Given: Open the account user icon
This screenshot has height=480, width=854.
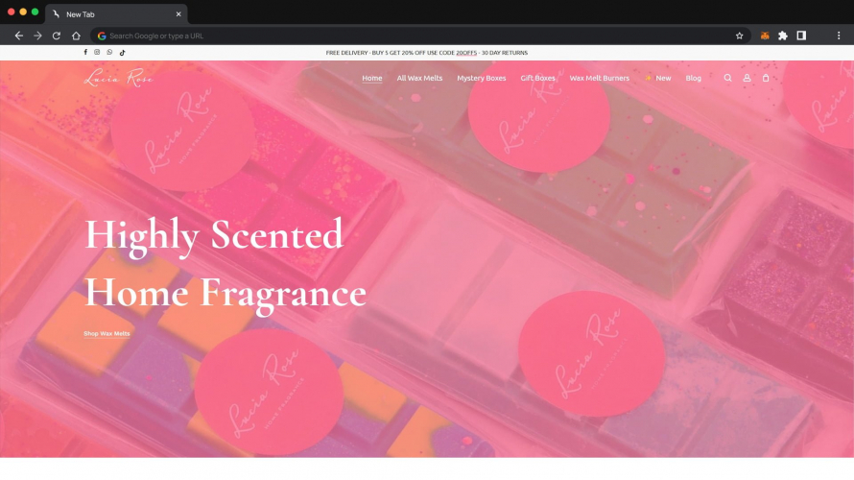Looking at the screenshot, I should pos(747,78).
